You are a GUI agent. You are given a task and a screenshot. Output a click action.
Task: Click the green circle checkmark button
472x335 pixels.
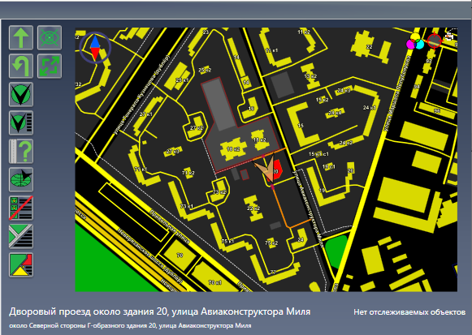pyautogui.click(x=21, y=94)
